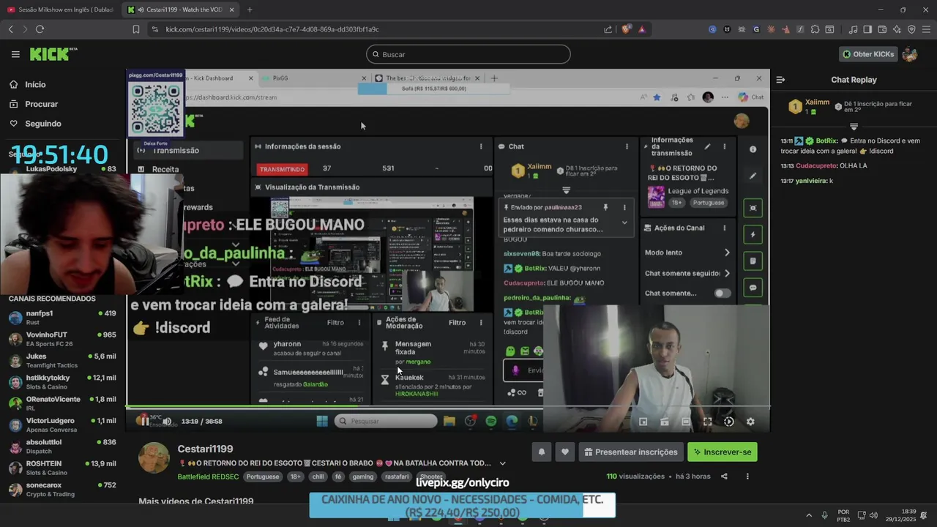
Task: Click the rastafari tag
Action: [x=397, y=476]
